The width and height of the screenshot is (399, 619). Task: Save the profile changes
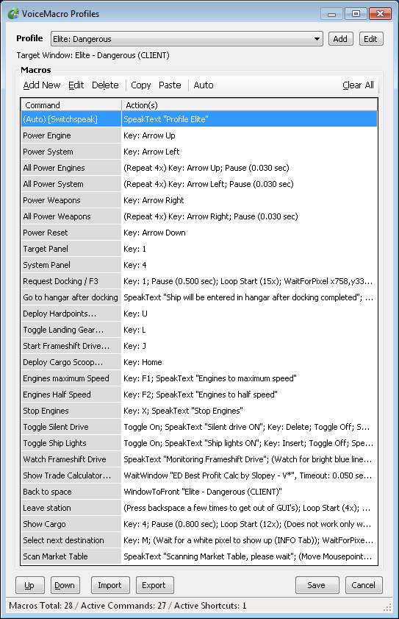pos(317,585)
